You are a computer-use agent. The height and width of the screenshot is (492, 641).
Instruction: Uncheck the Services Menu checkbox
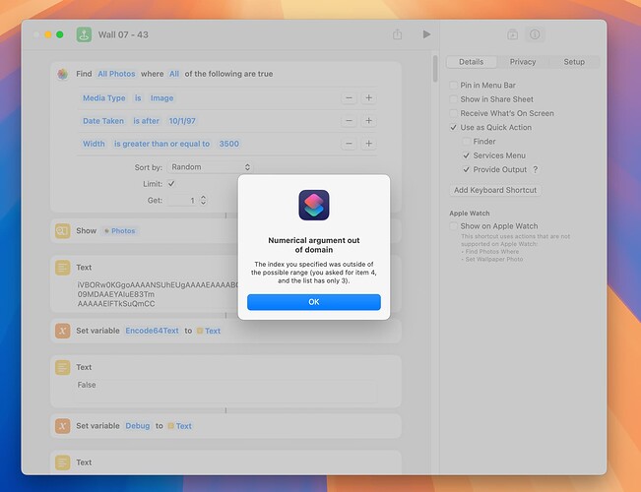click(466, 155)
